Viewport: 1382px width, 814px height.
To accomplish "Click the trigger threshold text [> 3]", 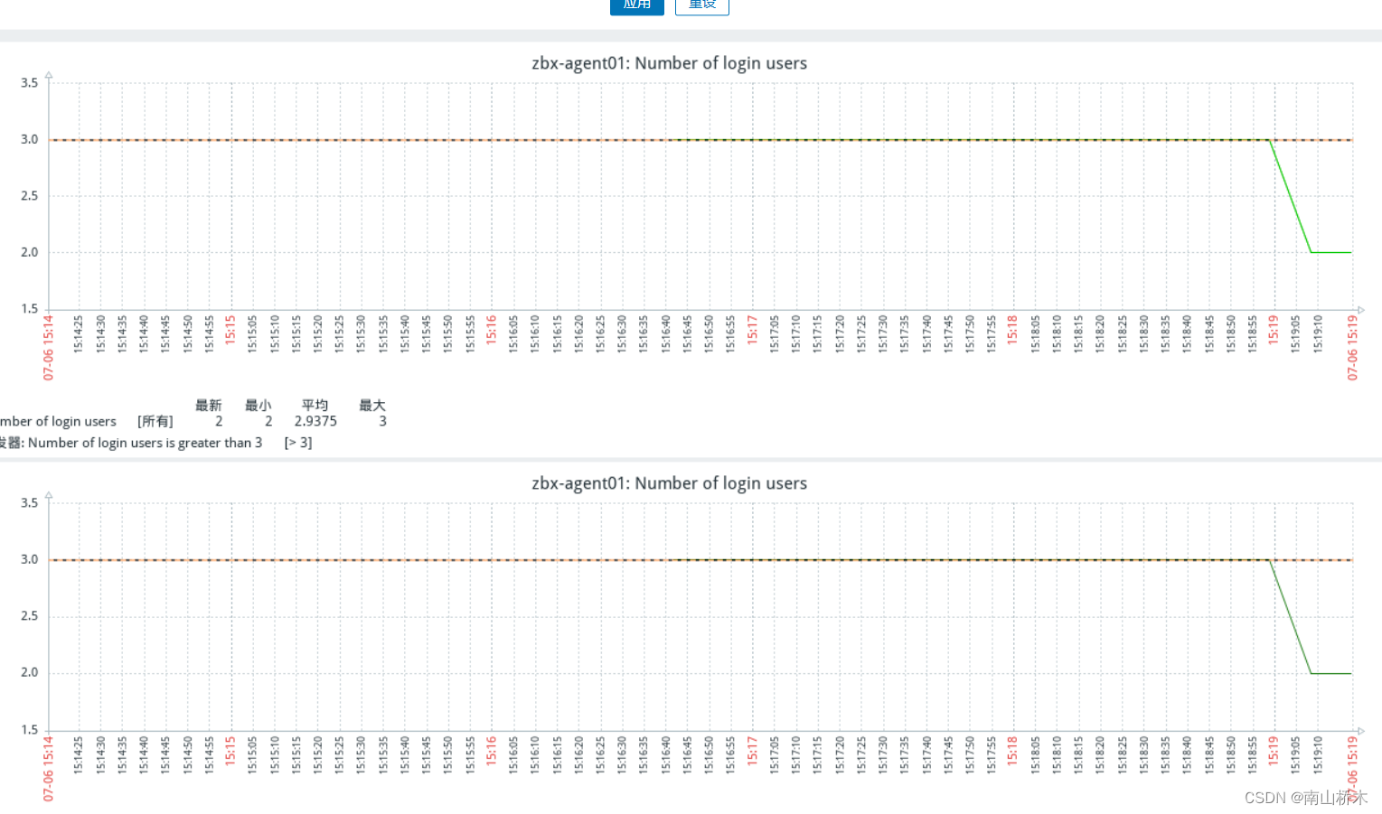I will pos(298,443).
